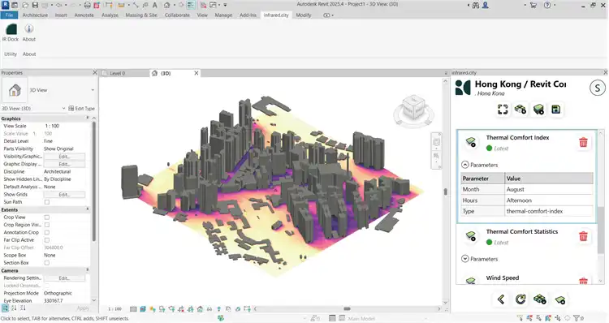
Task: Click the 1 : 100 view scale button
Action: coord(114,309)
